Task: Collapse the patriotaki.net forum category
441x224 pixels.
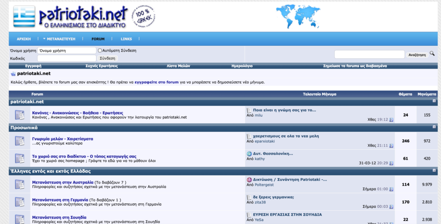Action: (x=434, y=101)
